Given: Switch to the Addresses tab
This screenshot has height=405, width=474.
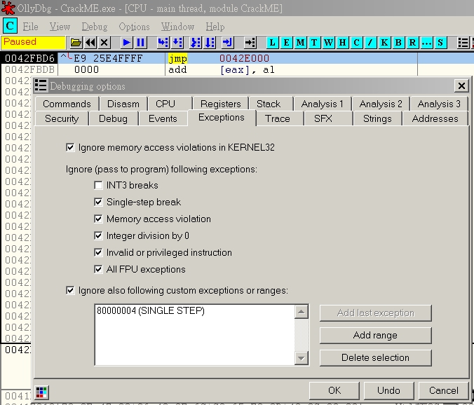Looking at the screenshot, I should click(x=435, y=118).
